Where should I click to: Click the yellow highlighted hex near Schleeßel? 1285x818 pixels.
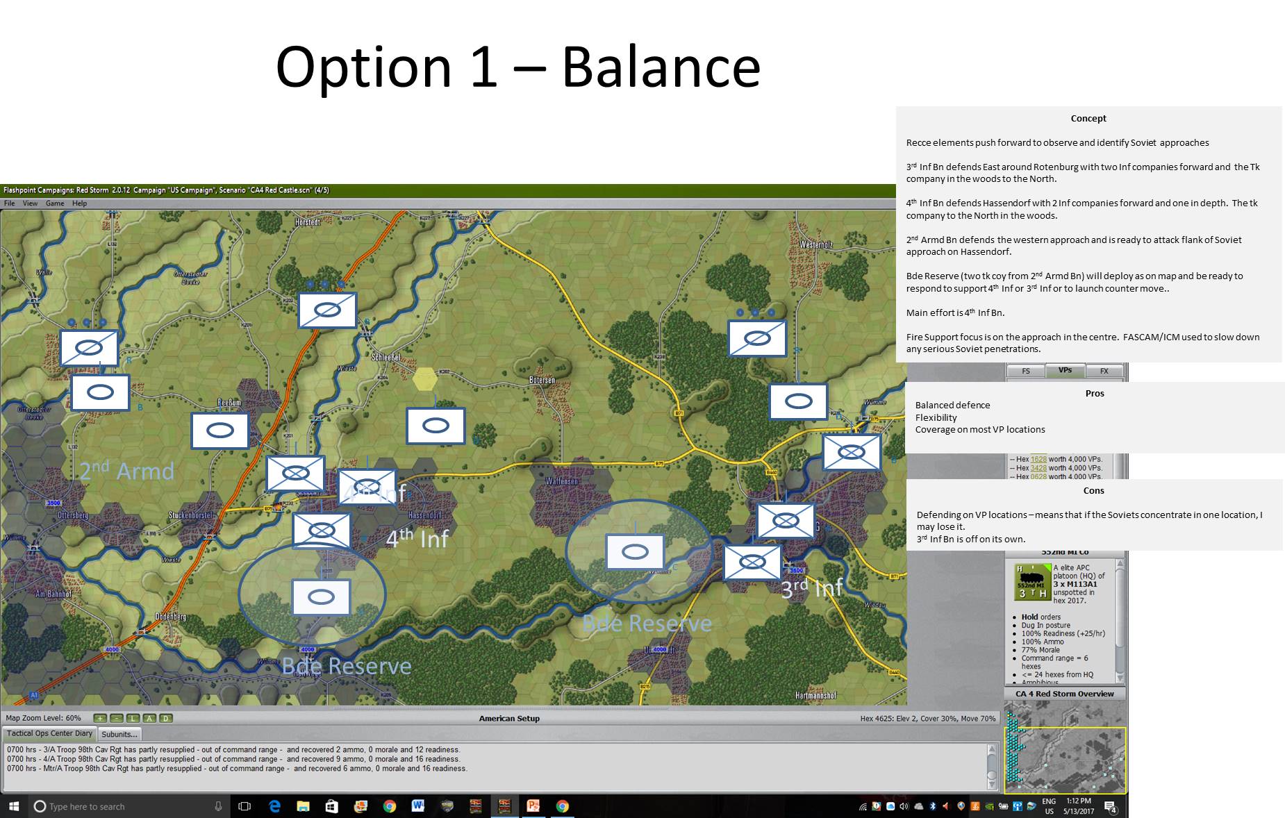(425, 379)
